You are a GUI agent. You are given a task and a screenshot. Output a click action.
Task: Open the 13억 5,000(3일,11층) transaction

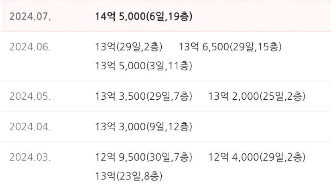[x=144, y=66]
